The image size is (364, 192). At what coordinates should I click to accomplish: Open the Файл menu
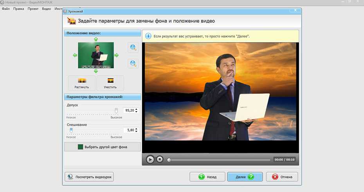coord(5,9)
